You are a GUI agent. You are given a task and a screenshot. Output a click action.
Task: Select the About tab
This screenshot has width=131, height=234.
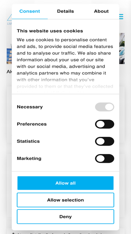(x=101, y=11)
